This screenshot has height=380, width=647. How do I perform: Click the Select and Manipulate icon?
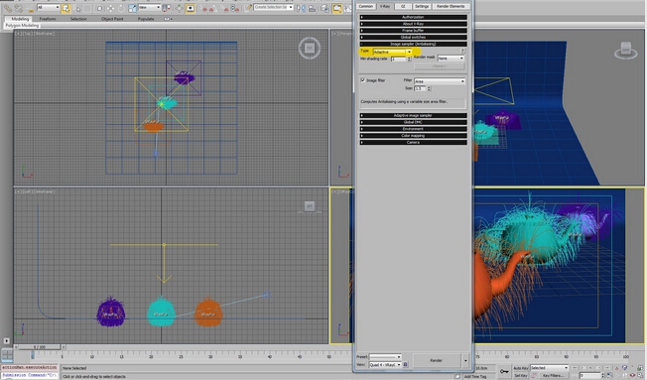pos(179,8)
